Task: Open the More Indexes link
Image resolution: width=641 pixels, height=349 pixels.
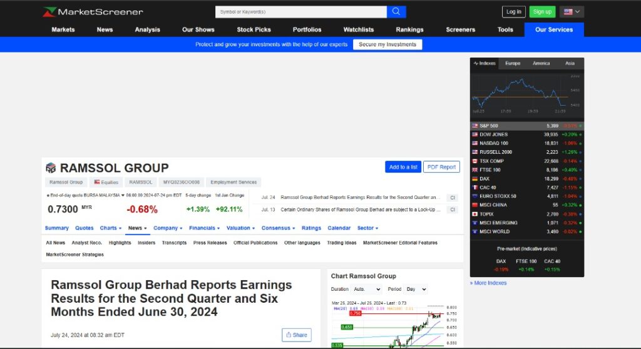Action: tap(488, 283)
